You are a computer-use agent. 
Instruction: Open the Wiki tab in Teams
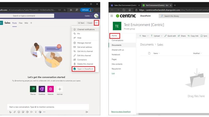pyautogui.click(x=26, y=23)
